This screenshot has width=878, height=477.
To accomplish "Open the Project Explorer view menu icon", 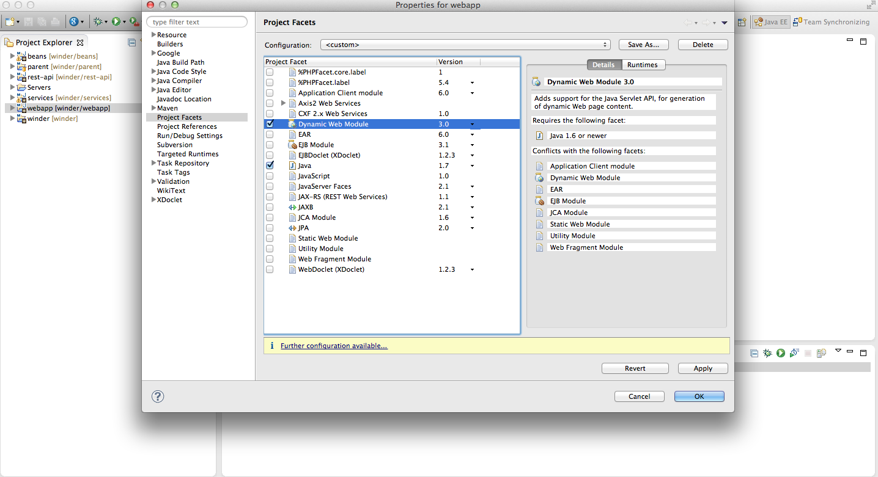I will [x=141, y=40].
